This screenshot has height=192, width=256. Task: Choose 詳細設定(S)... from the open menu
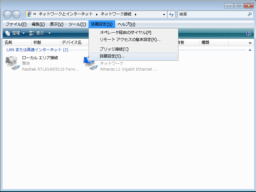(x=112, y=56)
